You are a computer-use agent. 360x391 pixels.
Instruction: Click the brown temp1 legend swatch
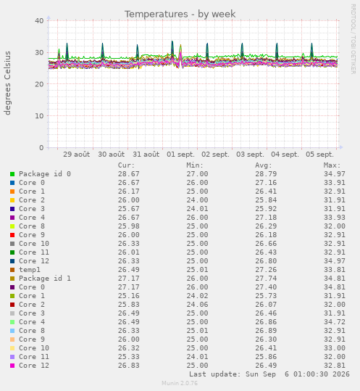(x=12, y=270)
